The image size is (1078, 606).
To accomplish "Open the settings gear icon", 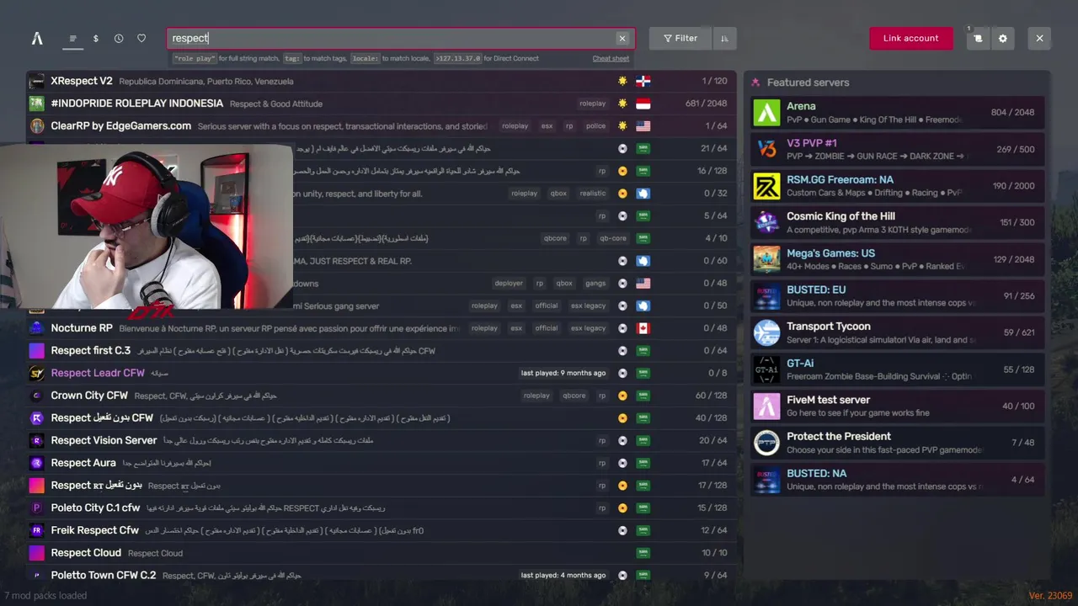I will (x=1002, y=39).
